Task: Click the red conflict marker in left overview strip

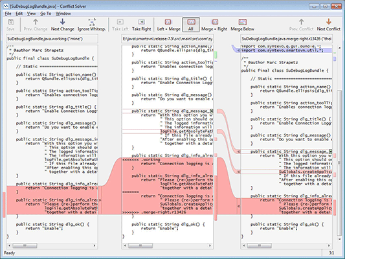Action: click(4, 205)
